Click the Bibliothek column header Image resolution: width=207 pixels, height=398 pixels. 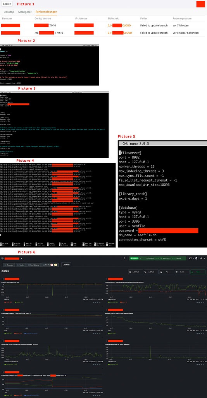coord(113,19)
